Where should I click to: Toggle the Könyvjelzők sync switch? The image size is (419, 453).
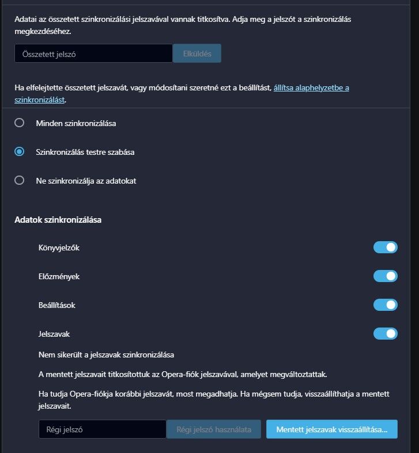click(386, 248)
